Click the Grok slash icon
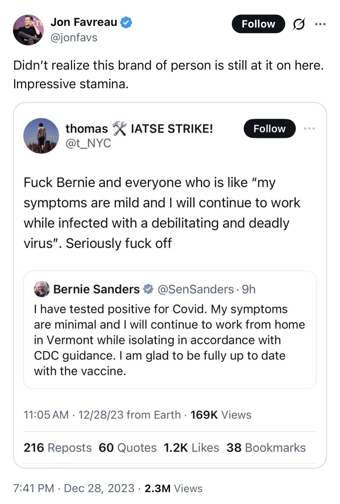 click(x=299, y=24)
